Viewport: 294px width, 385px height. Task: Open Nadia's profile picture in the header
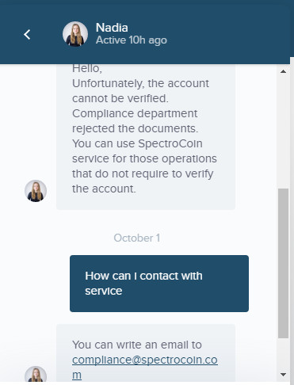(x=75, y=34)
